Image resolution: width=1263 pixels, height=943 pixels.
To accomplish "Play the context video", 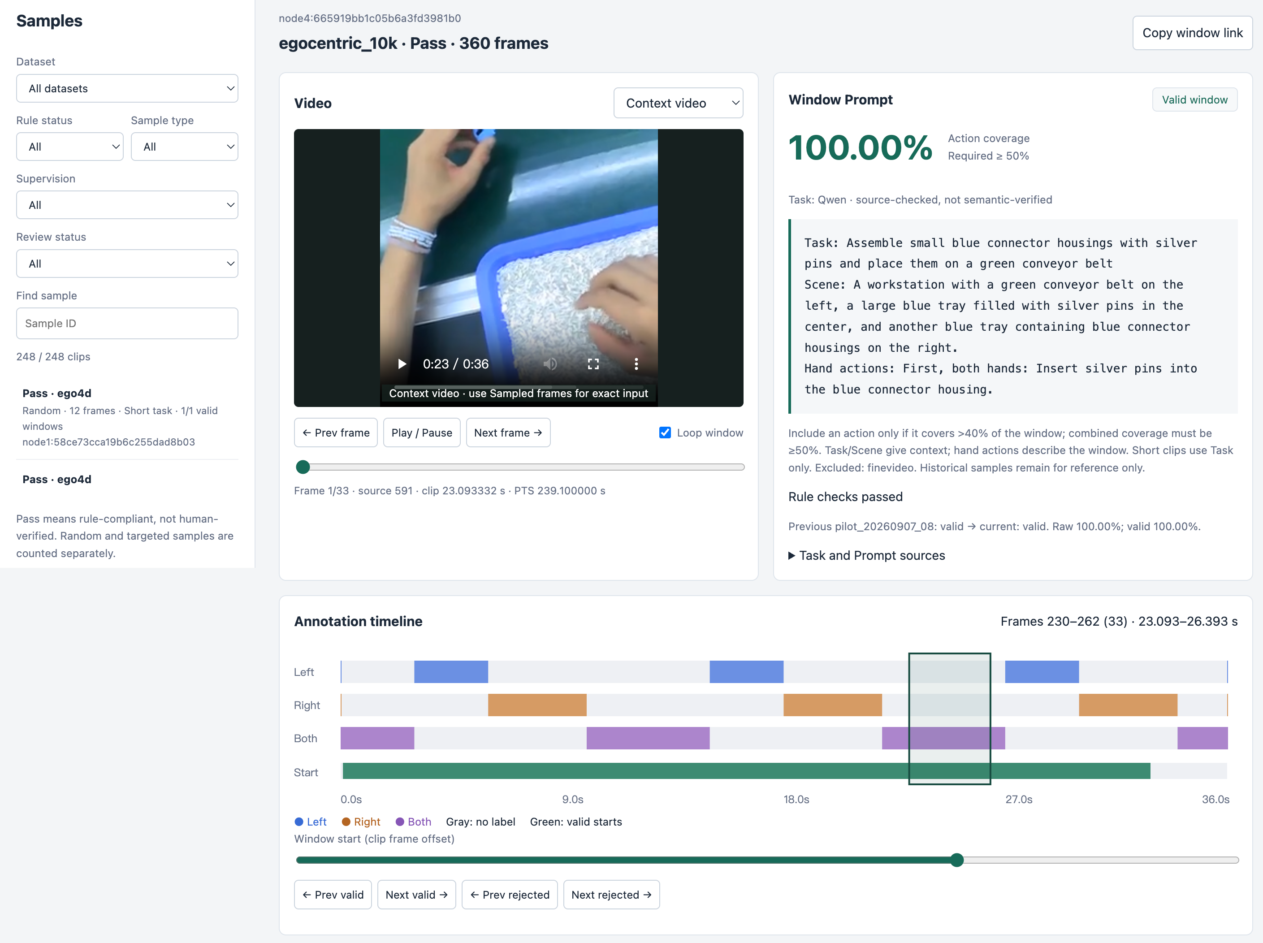I will [x=402, y=363].
